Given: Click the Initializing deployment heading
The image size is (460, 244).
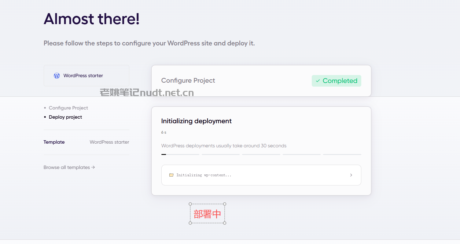Looking at the screenshot, I should pyautogui.click(x=197, y=121).
